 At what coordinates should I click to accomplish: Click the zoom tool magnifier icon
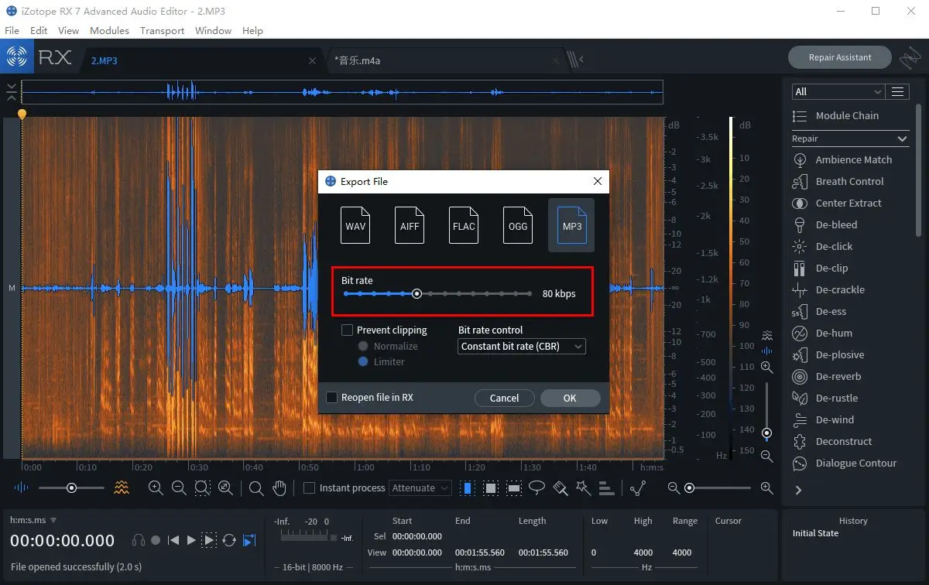tap(256, 487)
